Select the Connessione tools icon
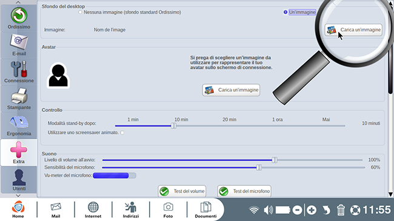This screenshot has width=394, height=221. point(19,72)
